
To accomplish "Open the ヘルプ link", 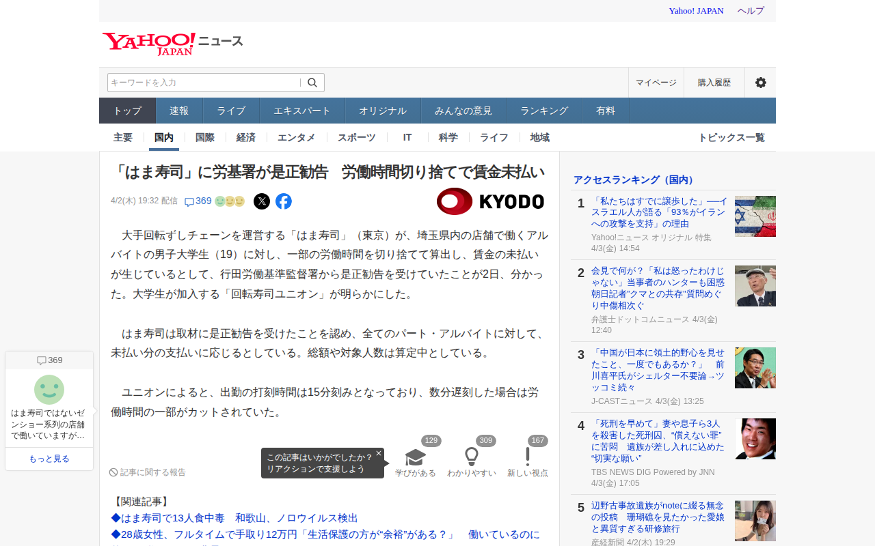I will (751, 11).
